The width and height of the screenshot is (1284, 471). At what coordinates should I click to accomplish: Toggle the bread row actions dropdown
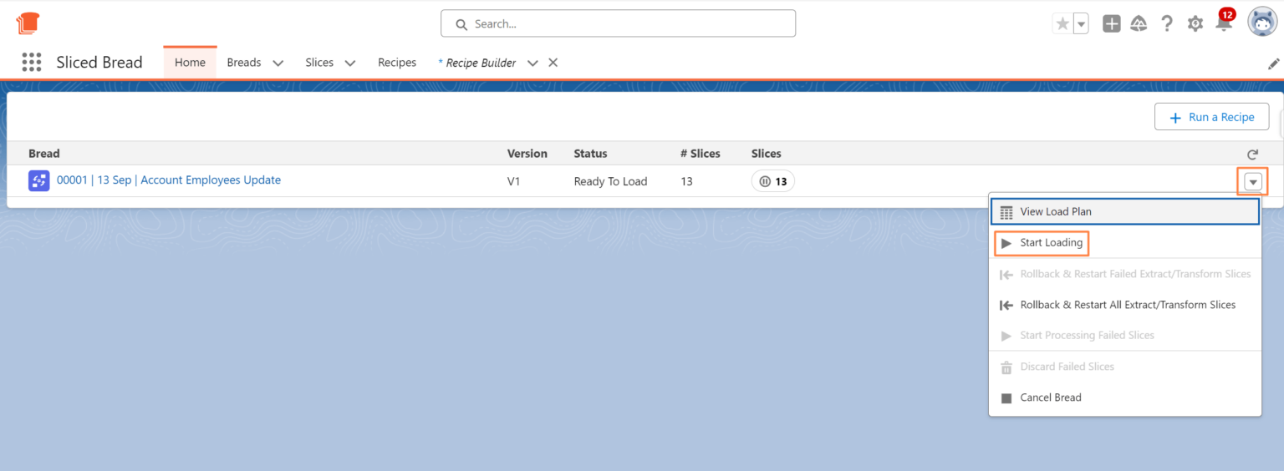coord(1252,182)
